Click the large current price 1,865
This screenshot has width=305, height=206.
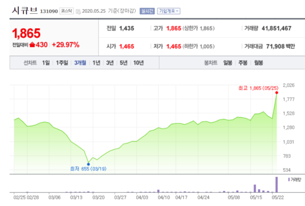click(26, 33)
